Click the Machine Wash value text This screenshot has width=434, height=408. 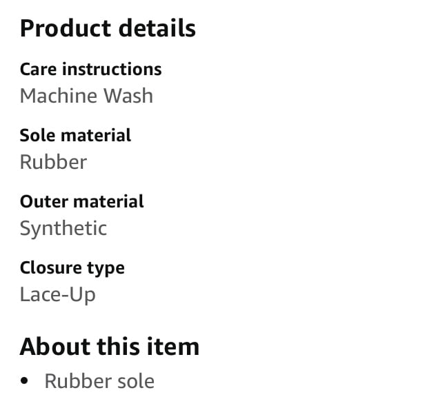coord(86,96)
